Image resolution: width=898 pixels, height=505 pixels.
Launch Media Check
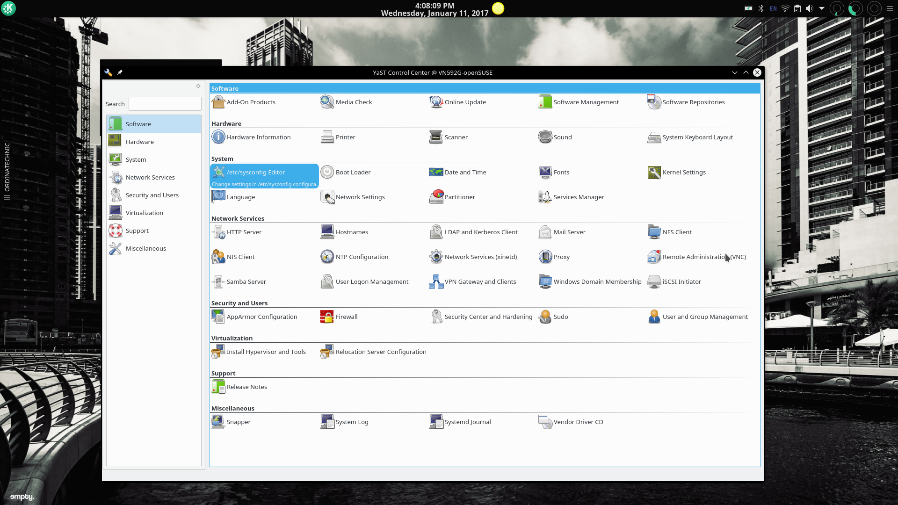click(347, 102)
